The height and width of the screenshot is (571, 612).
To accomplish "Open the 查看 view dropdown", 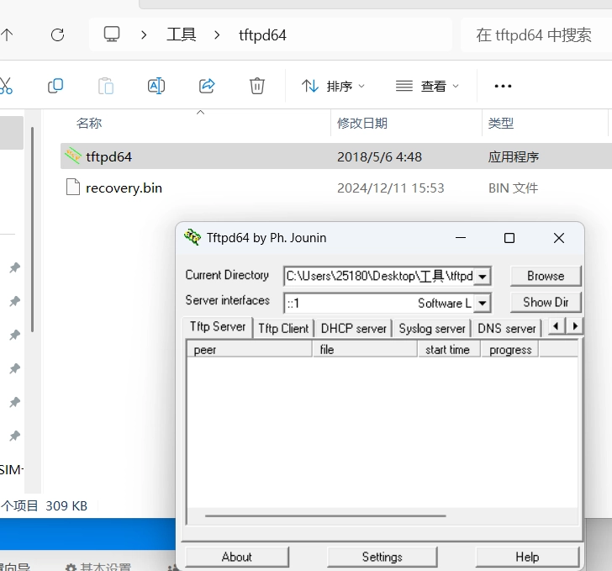I will (427, 86).
